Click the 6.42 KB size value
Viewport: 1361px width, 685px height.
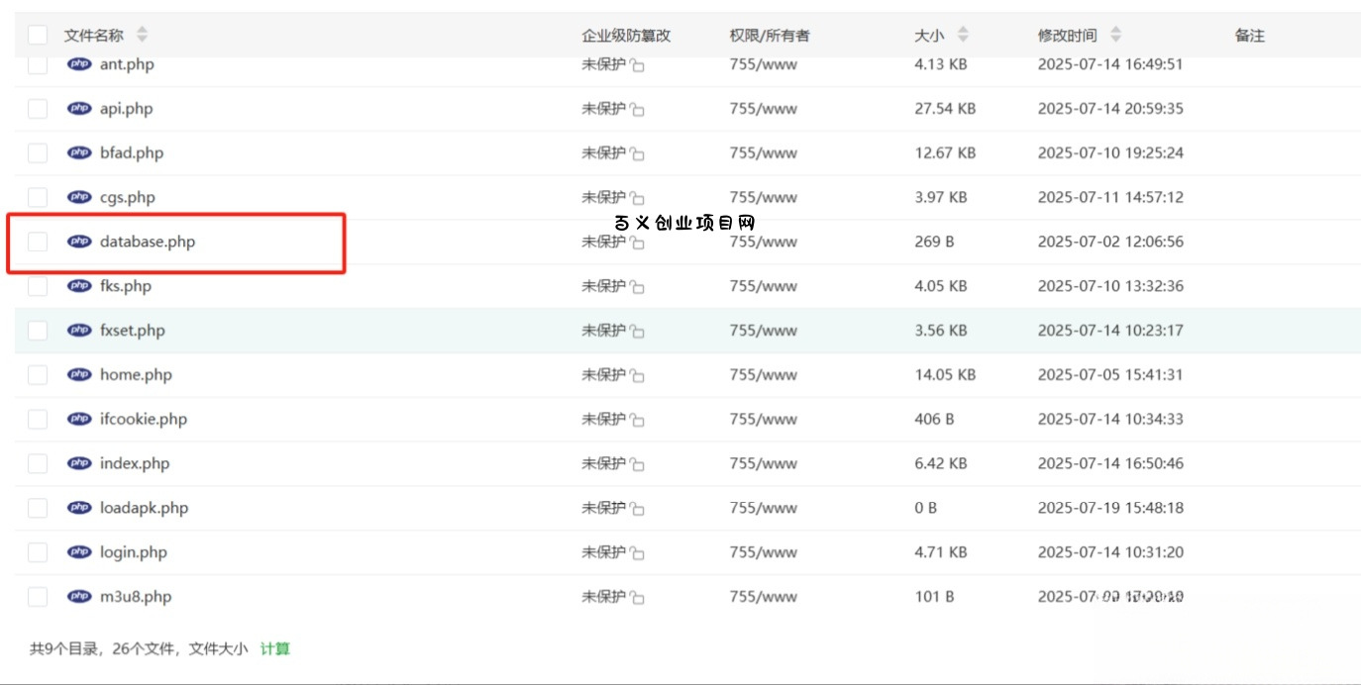tap(941, 463)
